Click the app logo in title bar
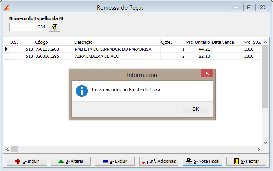 7,7
